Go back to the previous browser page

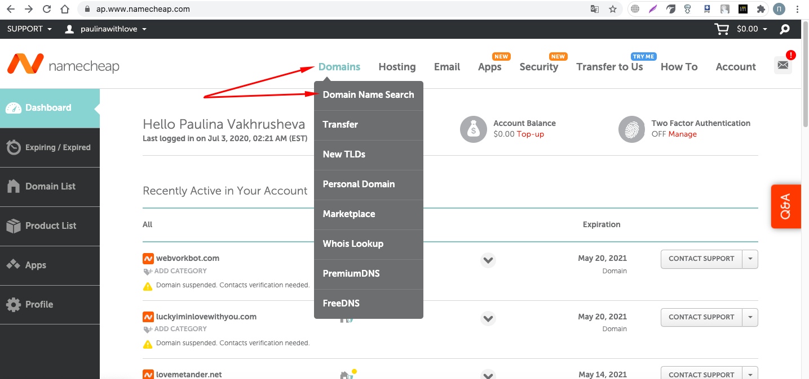click(11, 9)
